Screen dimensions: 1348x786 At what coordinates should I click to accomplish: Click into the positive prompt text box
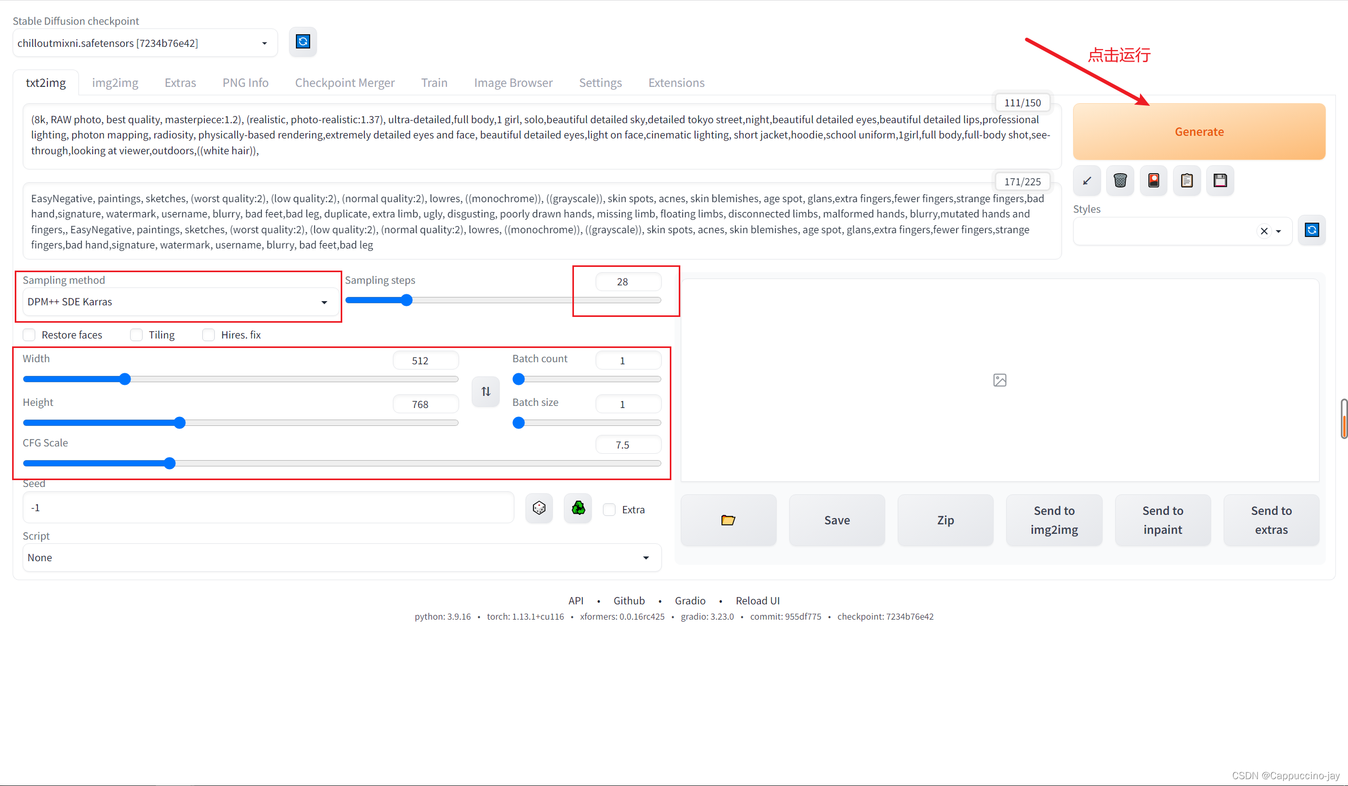[541, 136]
